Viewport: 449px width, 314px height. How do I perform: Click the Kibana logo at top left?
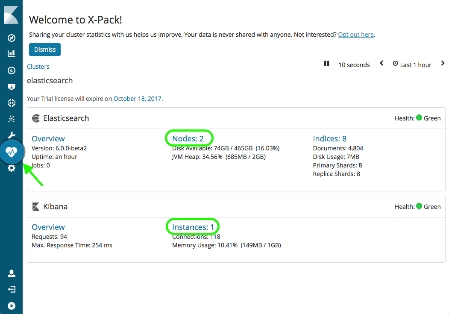[x=12, y=15]
